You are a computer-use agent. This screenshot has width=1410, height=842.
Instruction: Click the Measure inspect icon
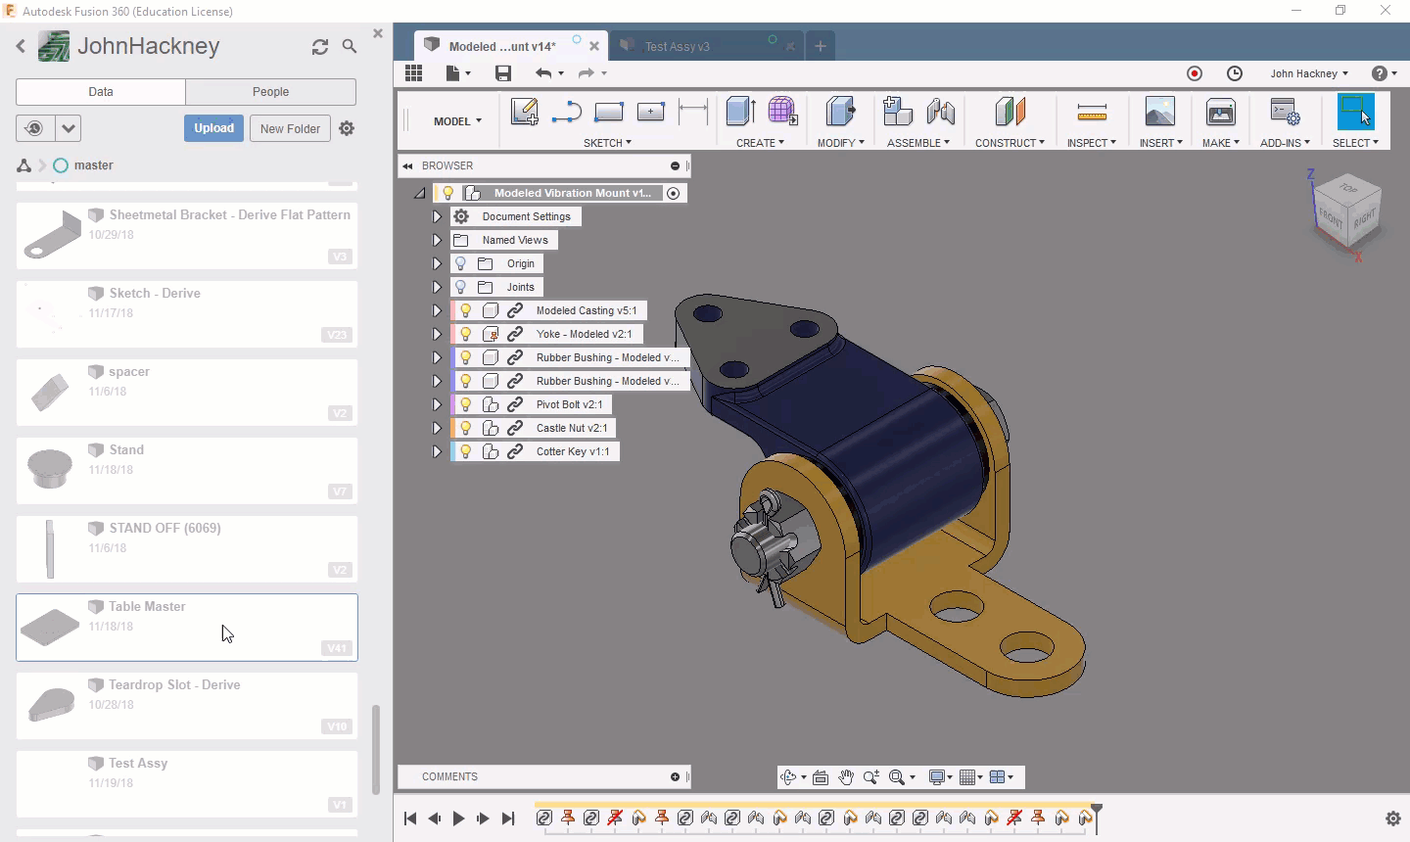coord(1092,112)
